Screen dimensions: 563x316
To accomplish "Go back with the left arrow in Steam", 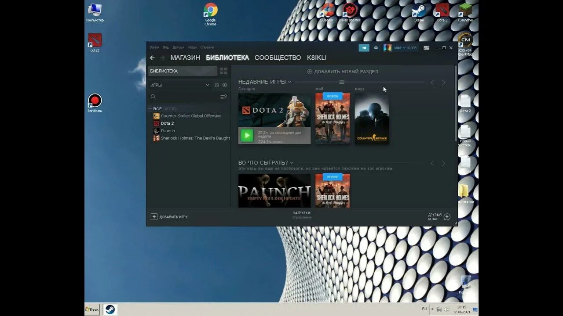I will pos(152,58).
